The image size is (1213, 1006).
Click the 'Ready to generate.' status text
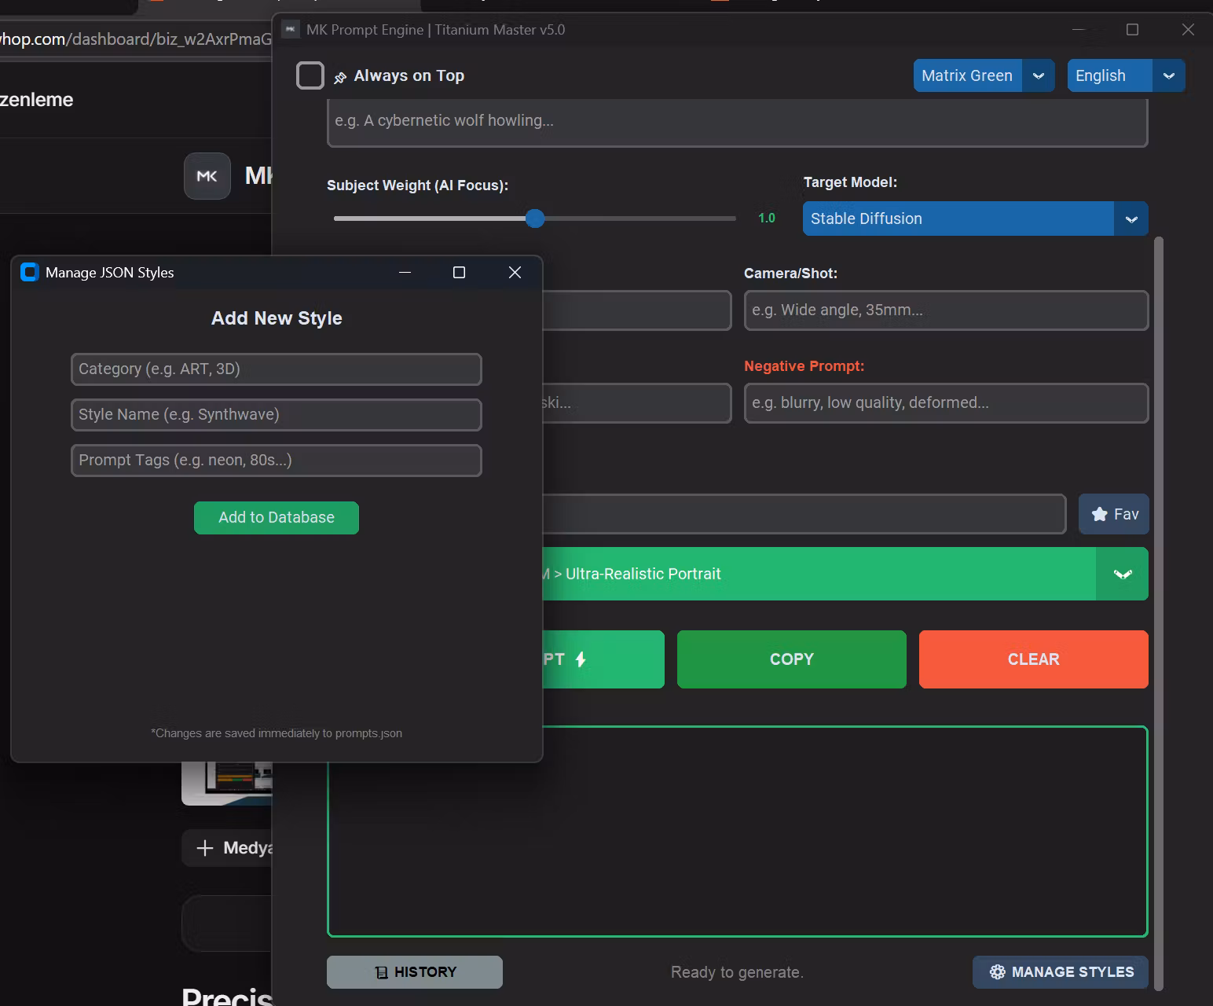coord(737,972)
